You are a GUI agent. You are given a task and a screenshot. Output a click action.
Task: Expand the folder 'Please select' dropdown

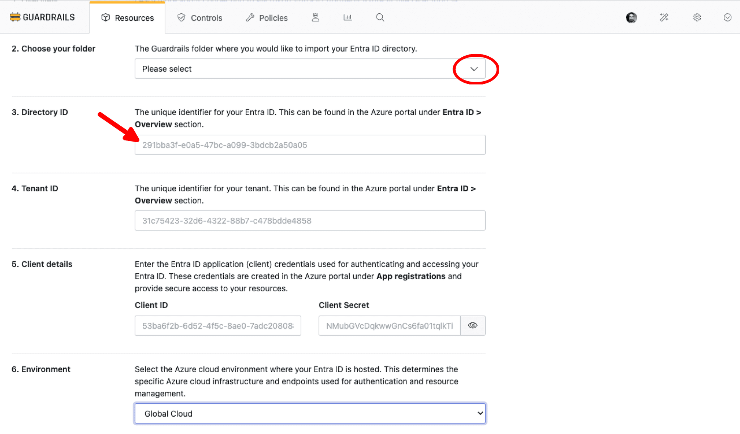click(x=310, y=69)
